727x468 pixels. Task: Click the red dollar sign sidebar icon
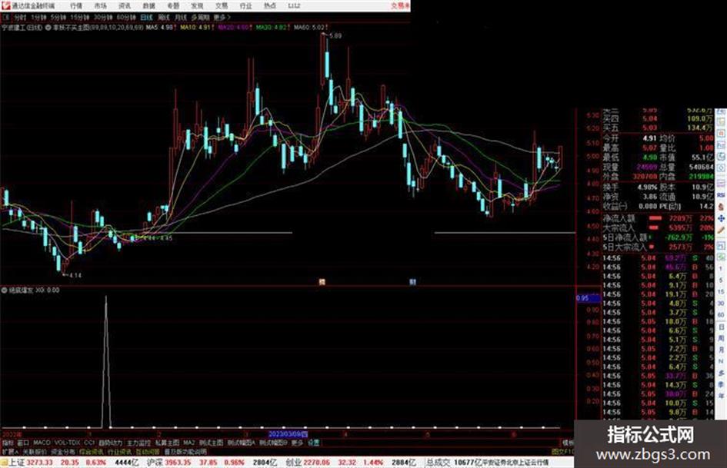point(722,207)
